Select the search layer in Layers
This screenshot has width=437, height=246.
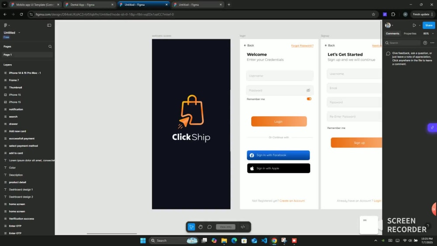coord(13,117)
